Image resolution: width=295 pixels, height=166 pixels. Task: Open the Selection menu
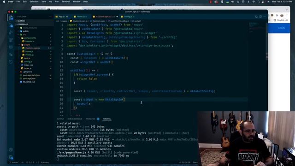[34, 2]
